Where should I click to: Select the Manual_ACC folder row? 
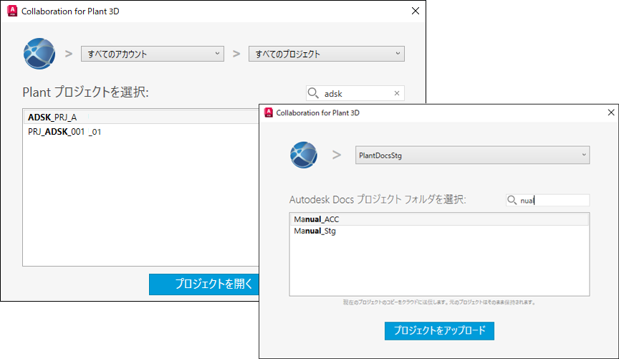click(439, 219)
